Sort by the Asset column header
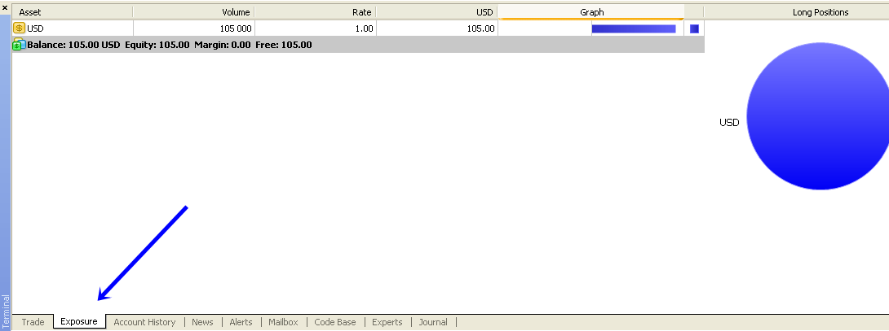The image size is (889, 331). point(72,12)
